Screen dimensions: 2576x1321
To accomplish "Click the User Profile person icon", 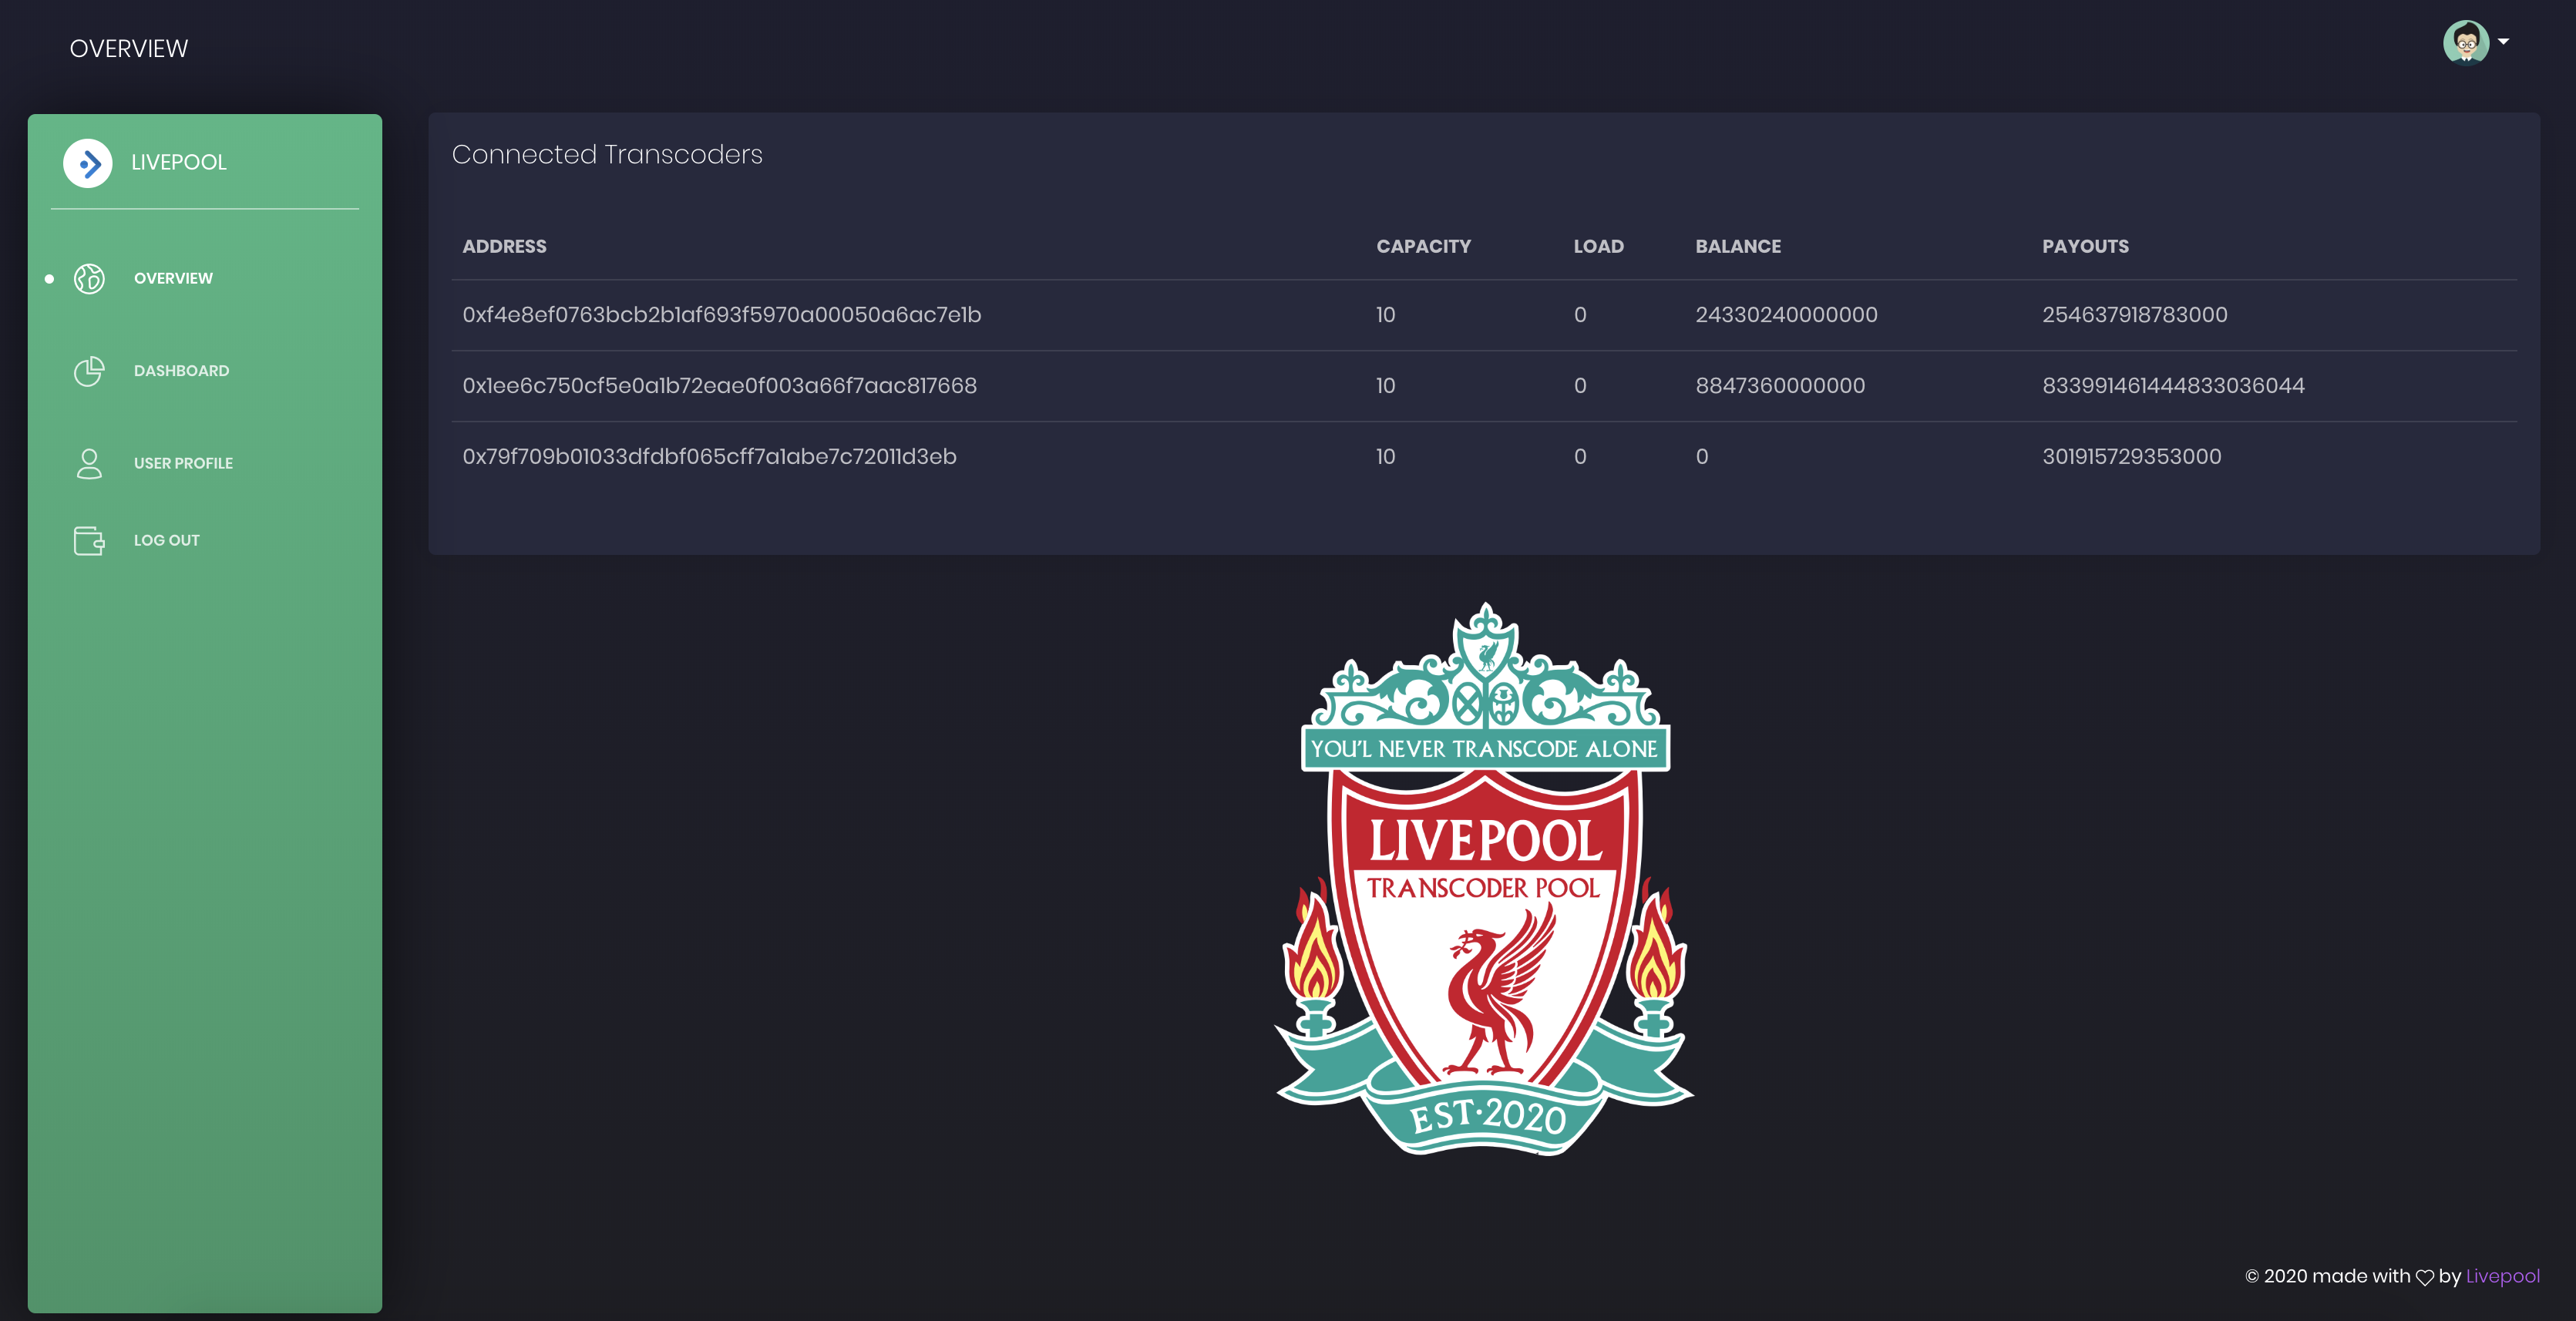I will pos(89,463).
